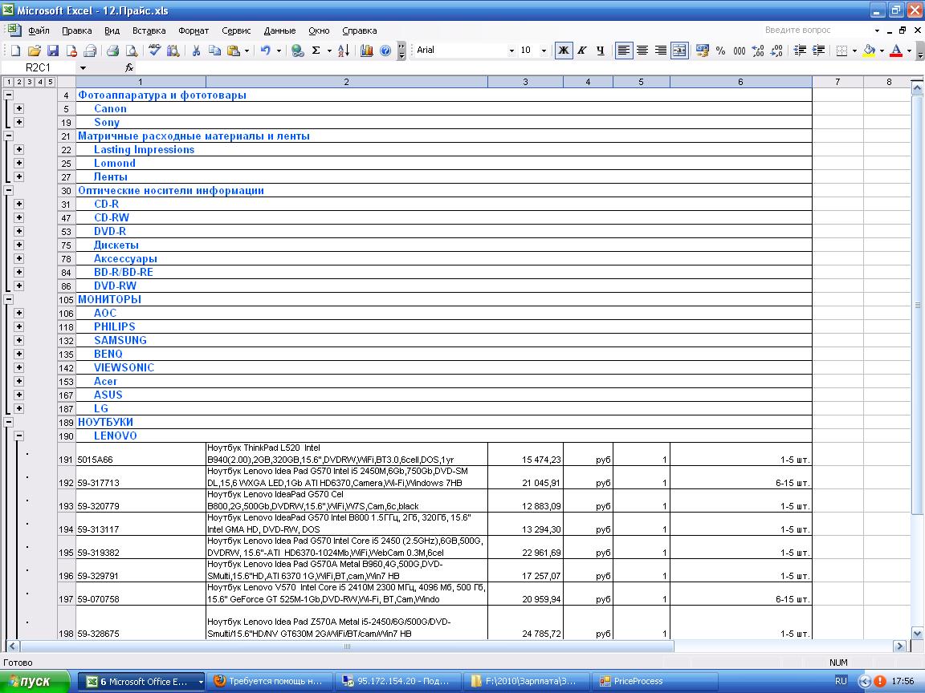The width and height of the screenshot is (925, 693).
Task: Undo the last action
Action: pyautogui.click(x=266, y=51)
